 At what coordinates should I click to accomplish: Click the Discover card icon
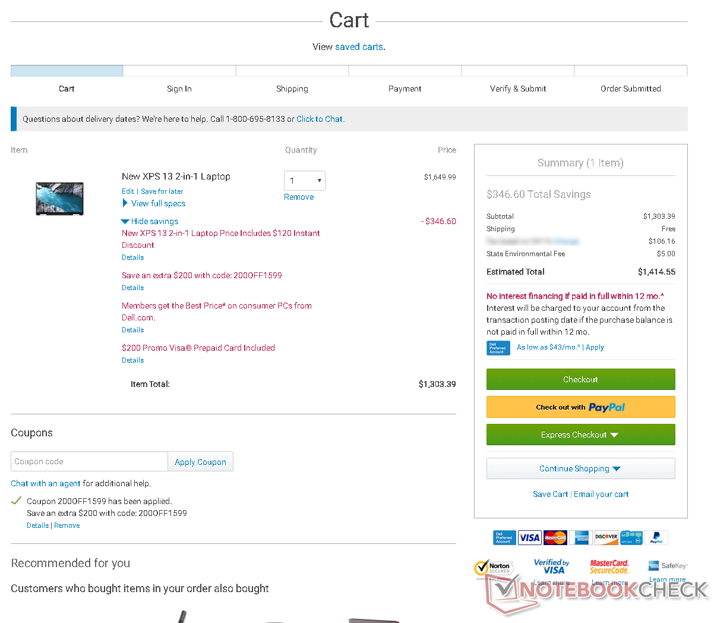606,538
